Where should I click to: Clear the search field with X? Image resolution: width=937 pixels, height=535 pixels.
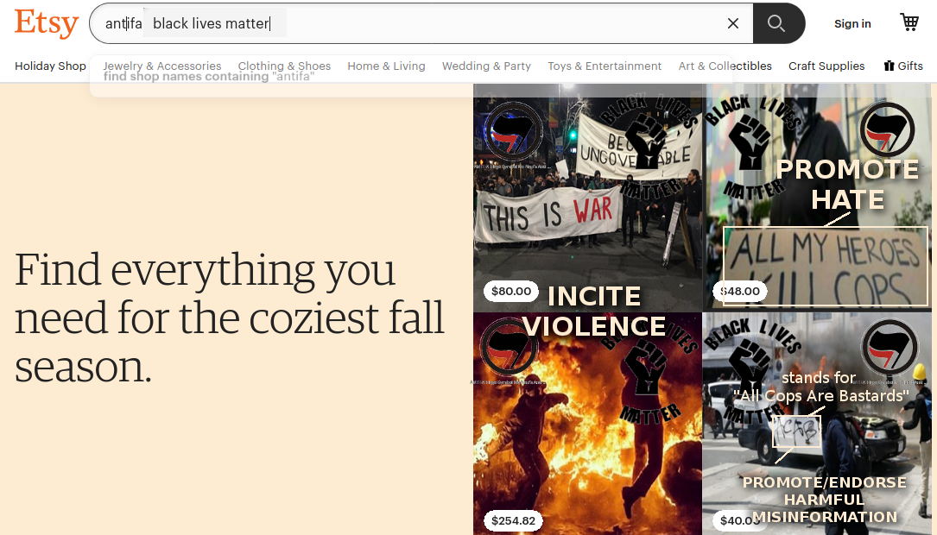pyautogui.click(x=732, y=23)
